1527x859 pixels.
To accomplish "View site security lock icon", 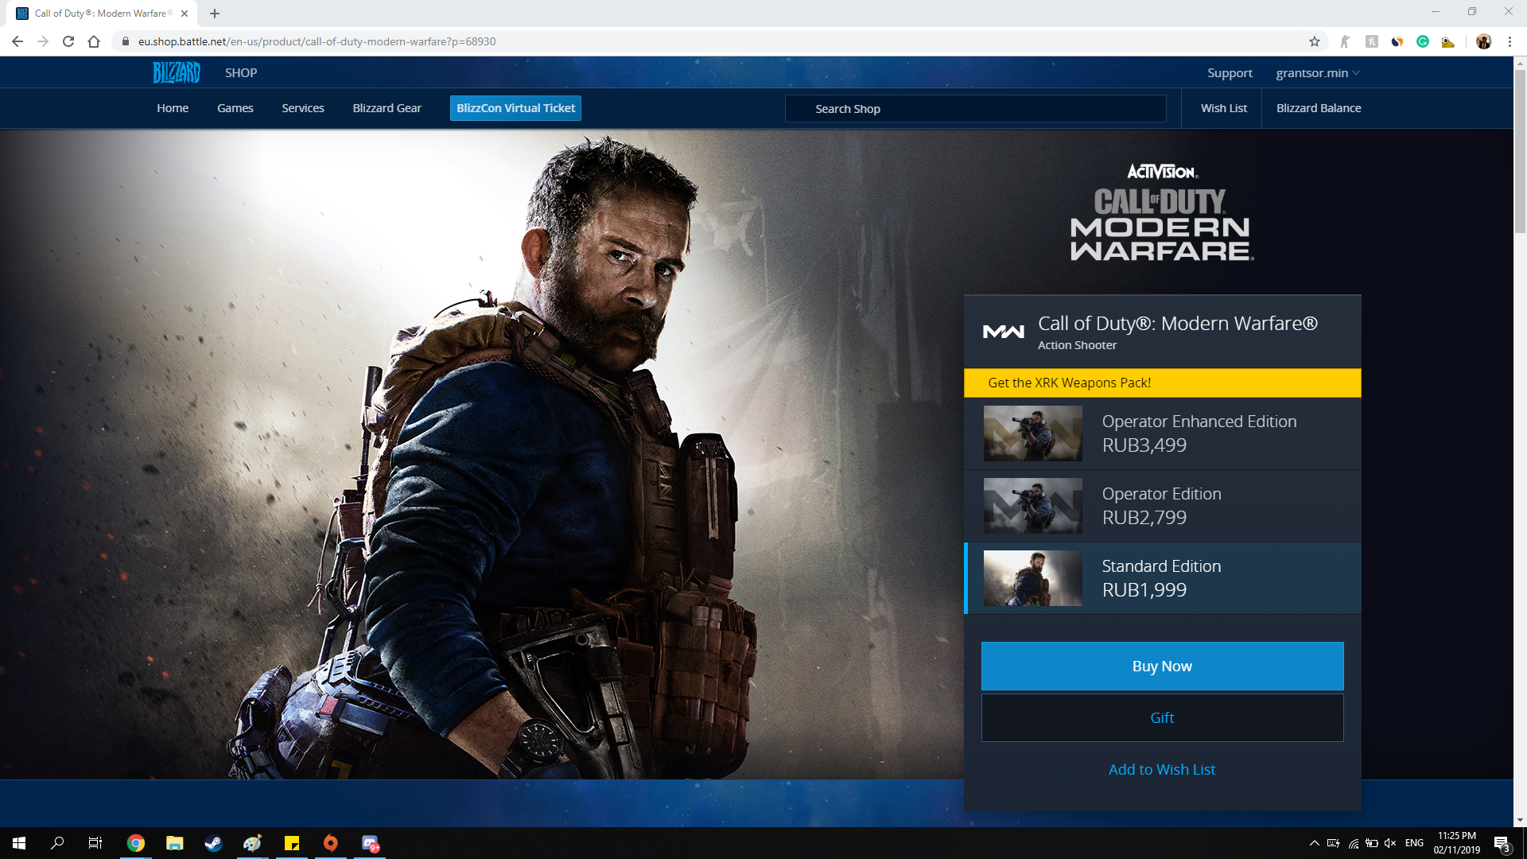I will (x=126, y=41).
